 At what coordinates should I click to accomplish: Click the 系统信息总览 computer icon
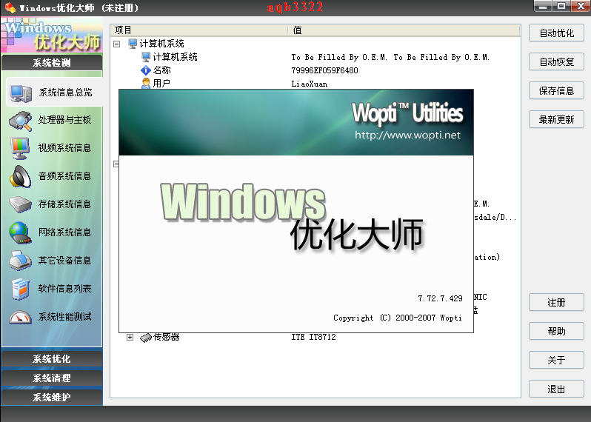click(x=21, y=93)
